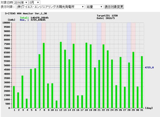Click the 対象日時 label
Viewport: 160px width, 117px height.
pyautogui.click(x=7, y=2)
